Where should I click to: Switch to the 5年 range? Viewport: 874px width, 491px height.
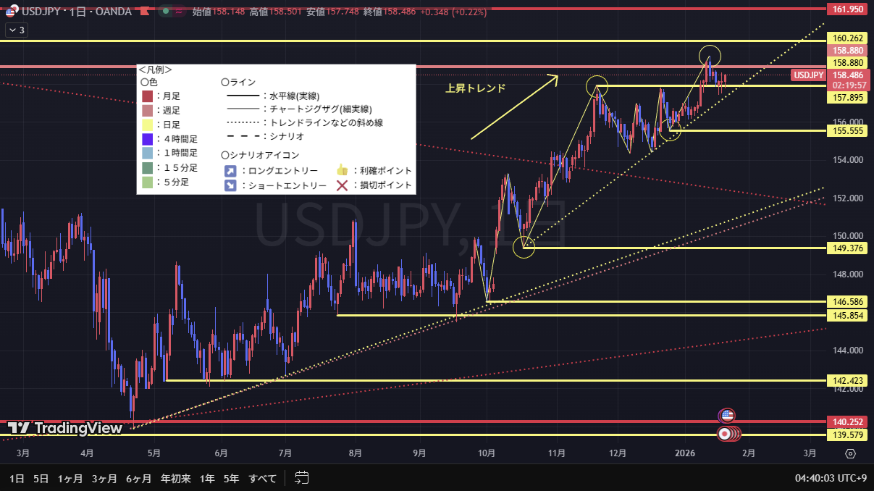[231, 478]
